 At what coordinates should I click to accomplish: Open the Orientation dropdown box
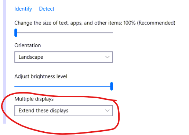(63, 57)
